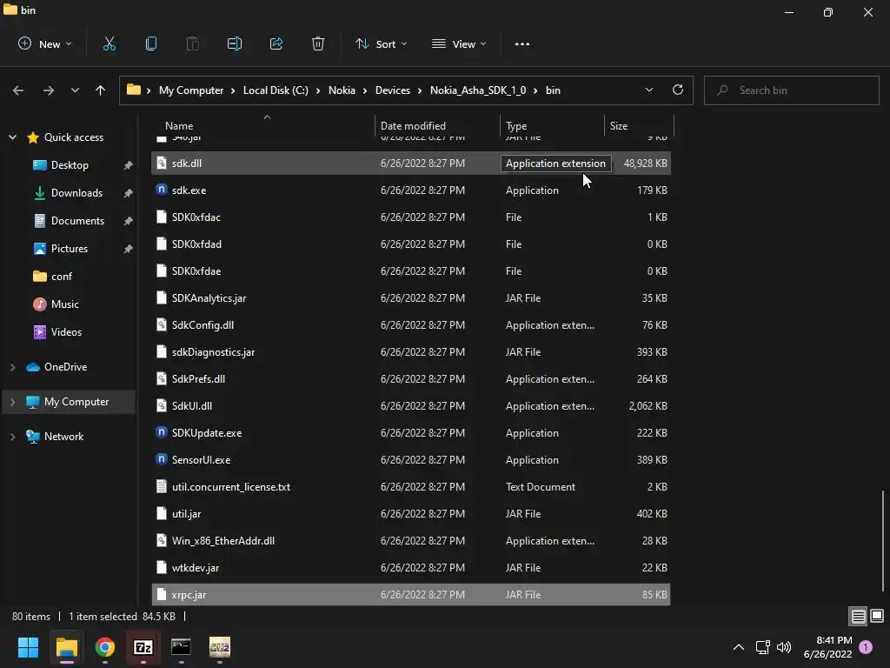The width and height of the screenshot is (890, 668).
Task: Select the wtkdev.jar file
Action: click(x=411, y=567)
